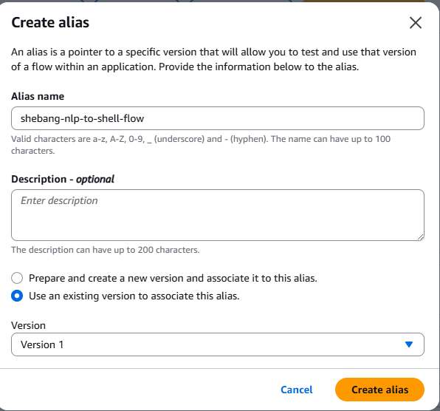
Task: Select the existing version radio button
Action: [x=17, y=296]
